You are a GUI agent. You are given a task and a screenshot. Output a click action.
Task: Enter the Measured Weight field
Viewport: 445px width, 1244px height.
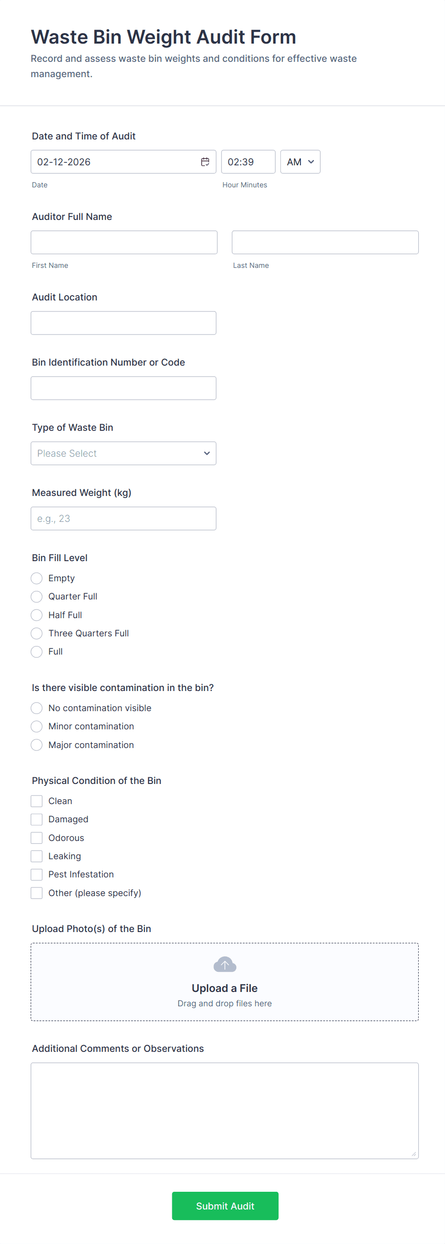point(123,518)
